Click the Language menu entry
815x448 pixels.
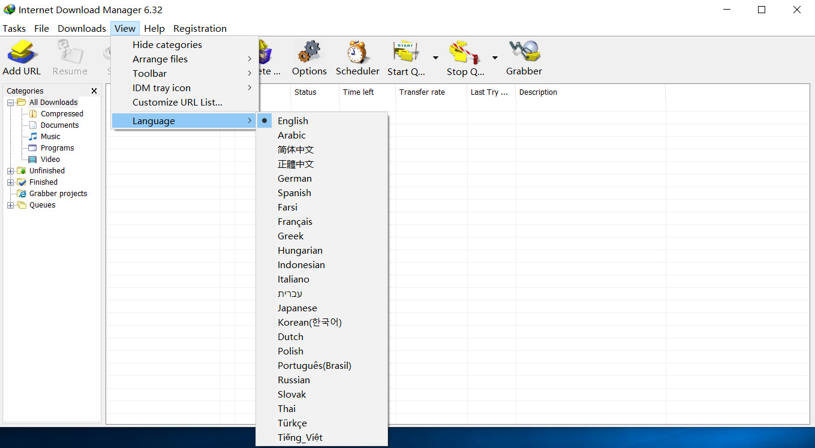[x=185, y=121]
